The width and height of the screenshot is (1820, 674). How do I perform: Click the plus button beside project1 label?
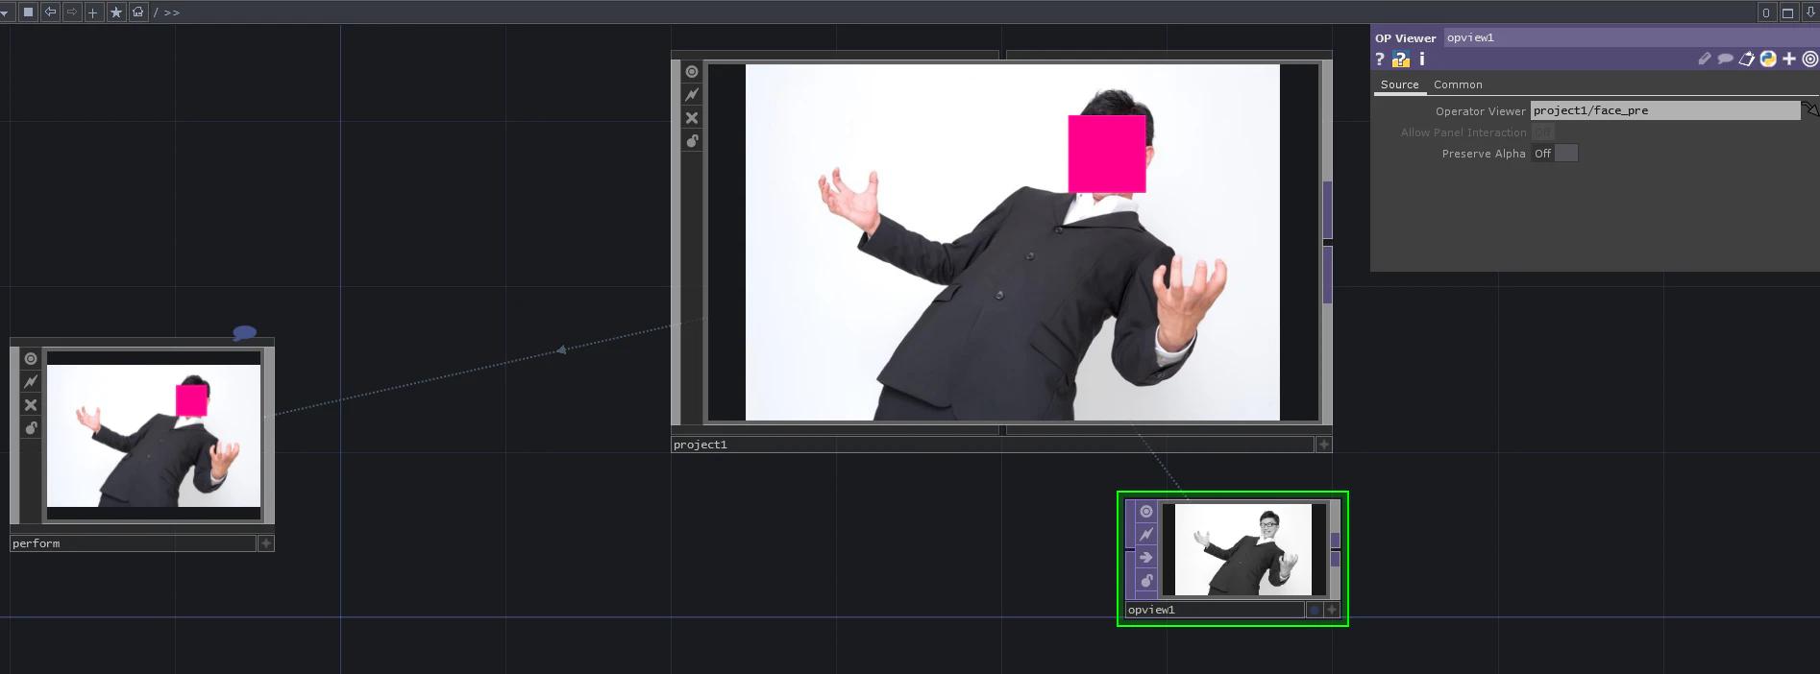(x=1324, y=445)
